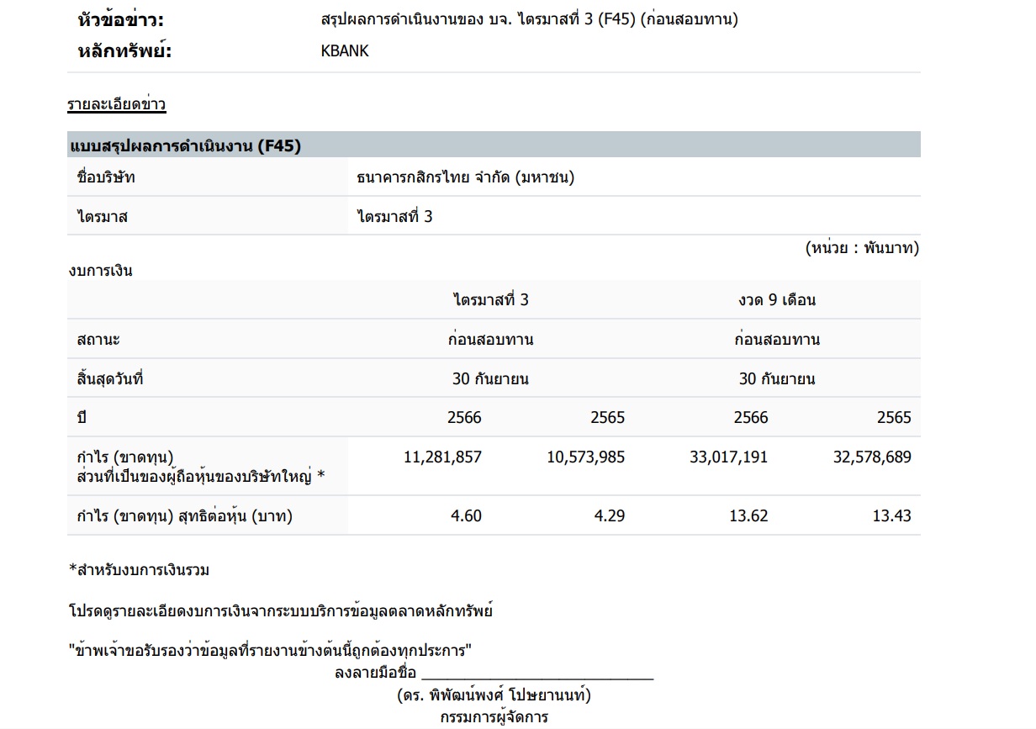Viewport: 1036px width, 729px height.
Task: Click the quarter value ไตรมาสที่ 3 in form row
Action: (x=394, y=216)
